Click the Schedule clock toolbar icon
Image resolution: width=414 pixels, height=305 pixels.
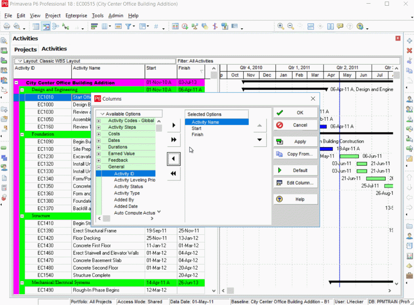coord(185,26)
